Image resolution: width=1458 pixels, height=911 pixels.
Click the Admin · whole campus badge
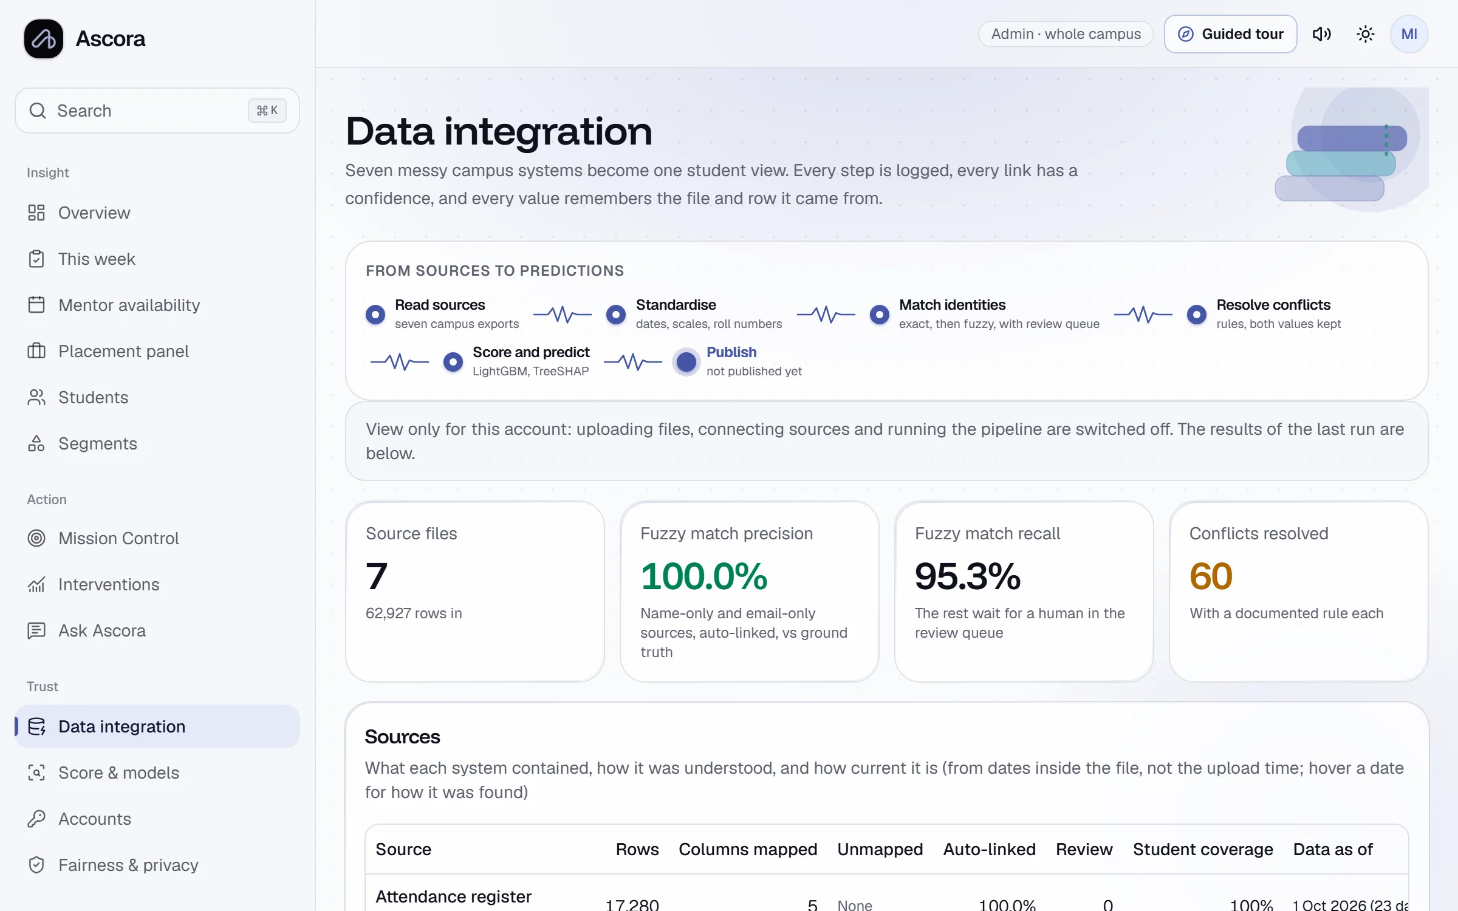1066,34
